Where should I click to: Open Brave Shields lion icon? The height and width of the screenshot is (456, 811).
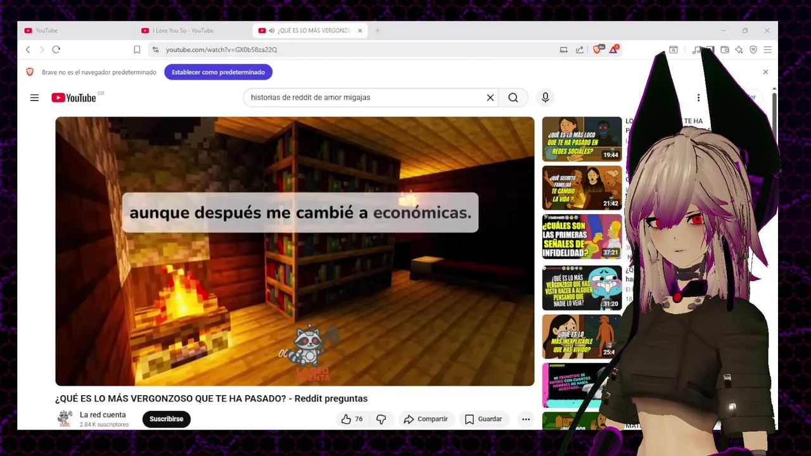tap(597, 49)
